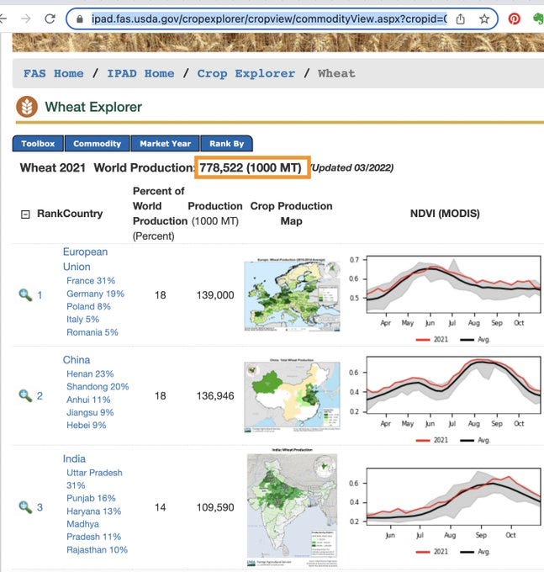Click the Updated 03/2022 note
The height and width of the screenshot is (572, 544).
point(351,167)
